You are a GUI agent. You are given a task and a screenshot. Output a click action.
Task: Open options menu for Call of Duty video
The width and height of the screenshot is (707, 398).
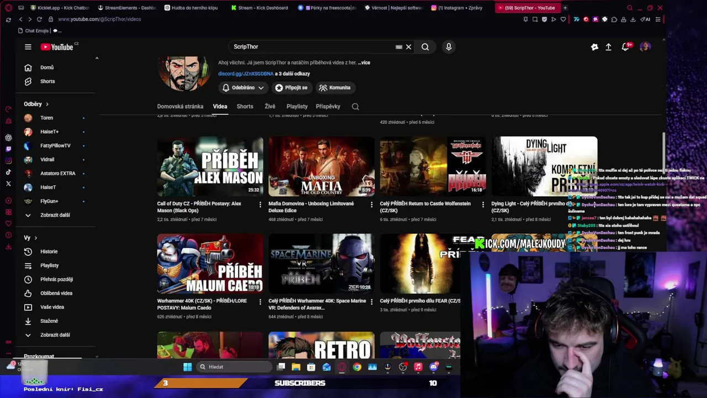(260, 205)
